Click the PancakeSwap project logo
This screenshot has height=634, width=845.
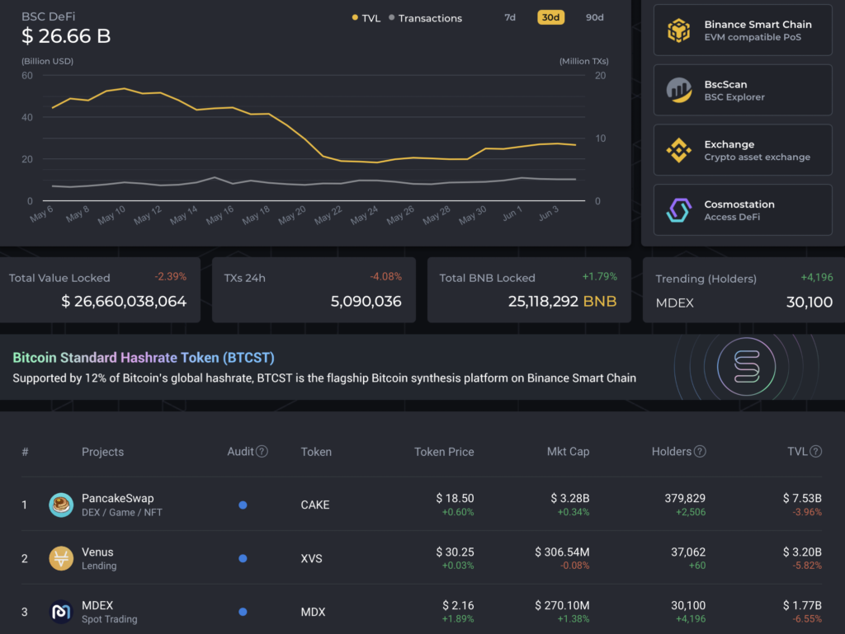[x=61, y=505]
